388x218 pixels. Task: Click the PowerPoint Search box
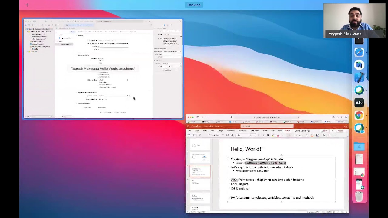click(267, 126)
